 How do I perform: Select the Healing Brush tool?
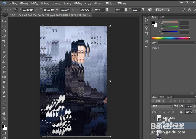(x=4, y=52)
